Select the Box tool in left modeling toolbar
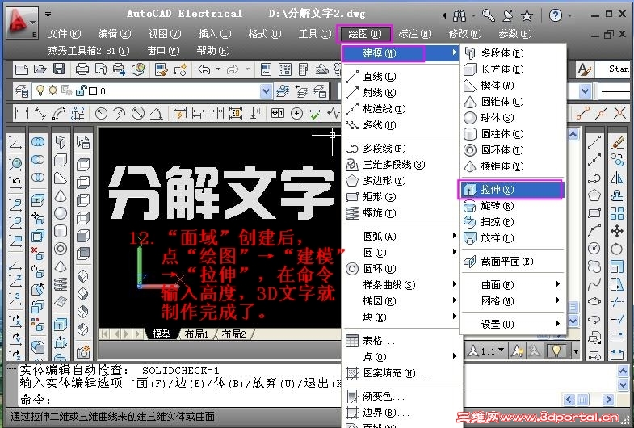634x428 pixels. click(x=61, y=159)
